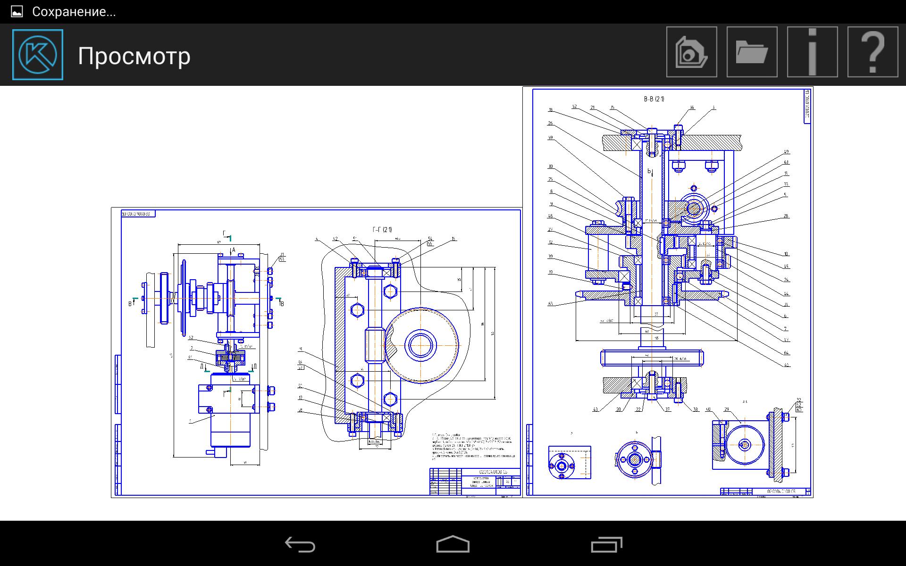Select the Г-Г (2:1) section label
The image size is (906, 566).
382,230
